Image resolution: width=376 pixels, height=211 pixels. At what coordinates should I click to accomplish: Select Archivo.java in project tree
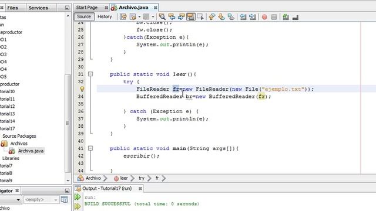coord(31,151)
